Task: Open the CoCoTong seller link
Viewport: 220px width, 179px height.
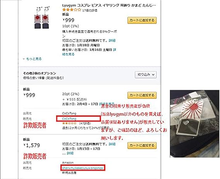Action: coord(69,119)
